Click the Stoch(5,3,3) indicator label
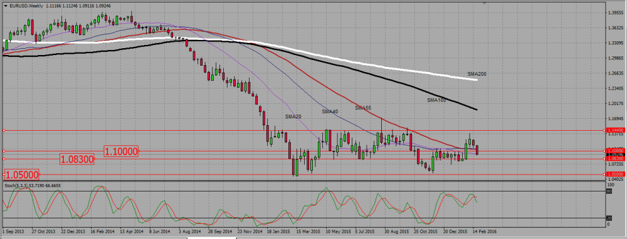627x239 pixels. pyautogui.click(x=16, y=186)
